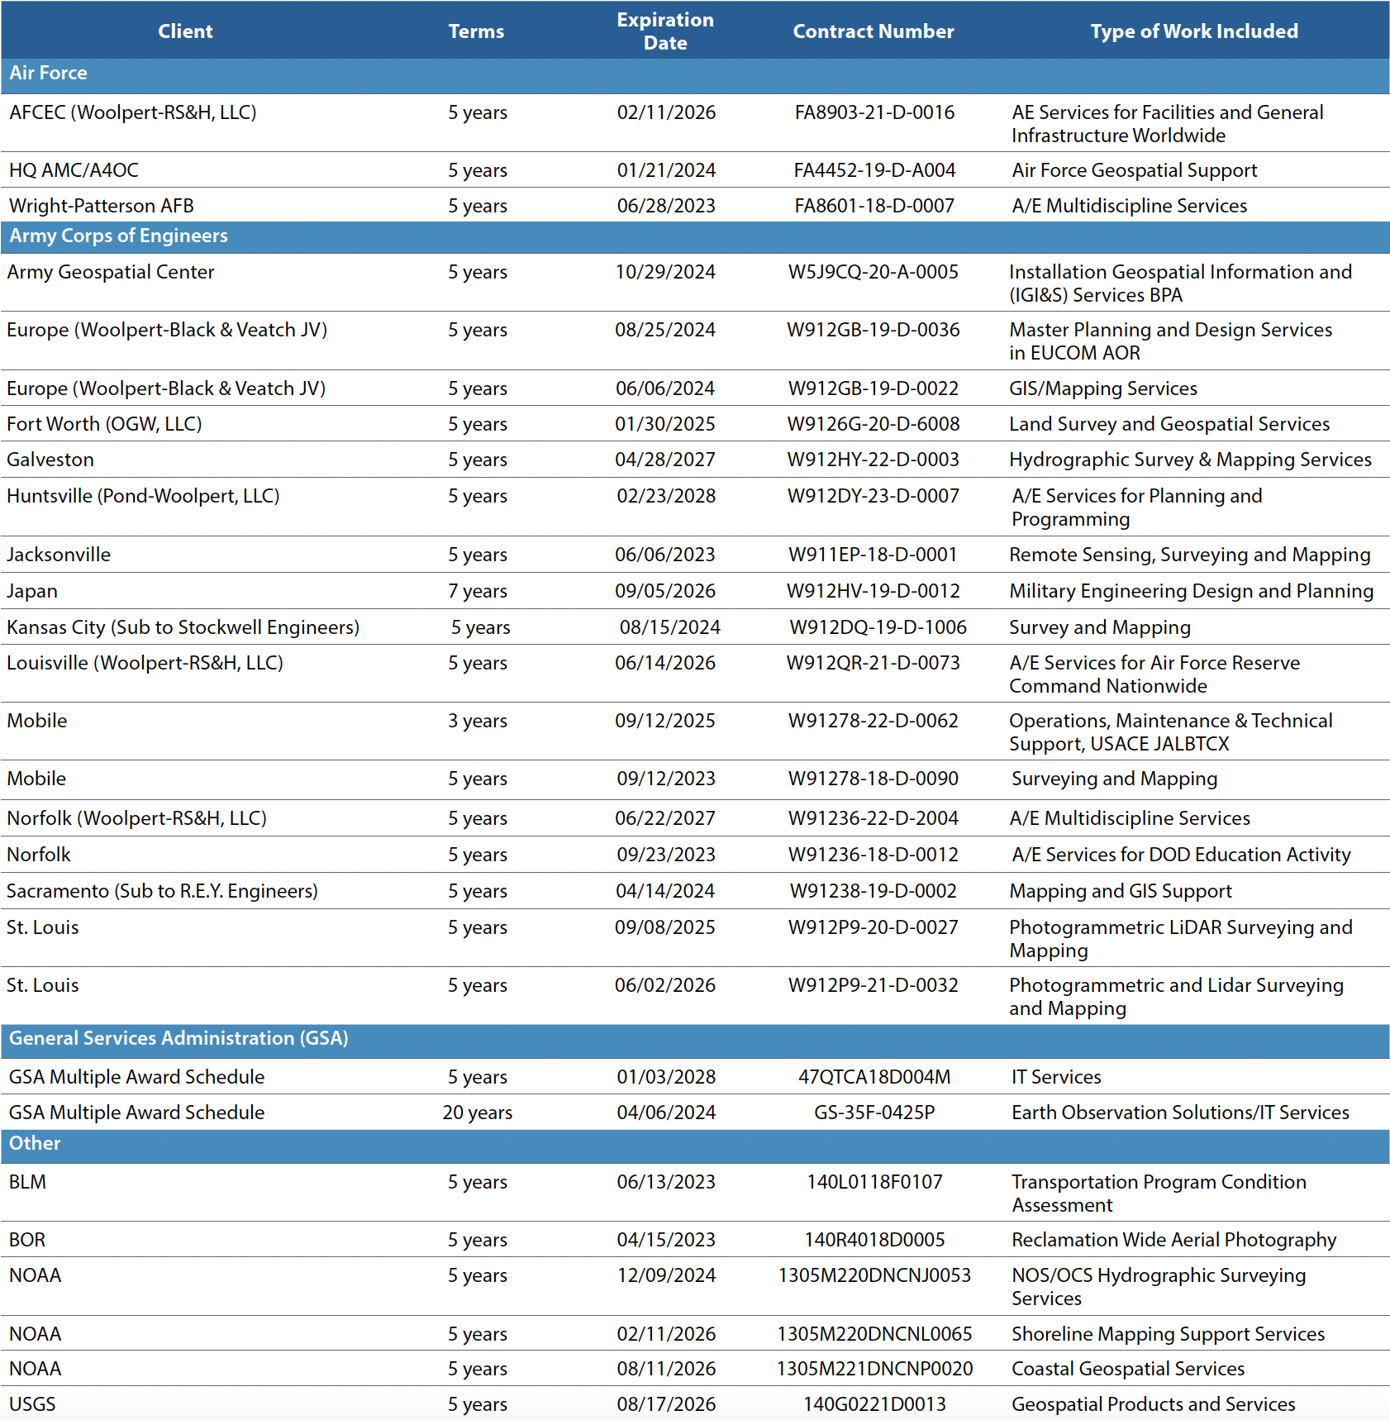1390x1420 pixels.
Task: Click the Client column header
Action: pyautogui.click(x=185, y=31)
